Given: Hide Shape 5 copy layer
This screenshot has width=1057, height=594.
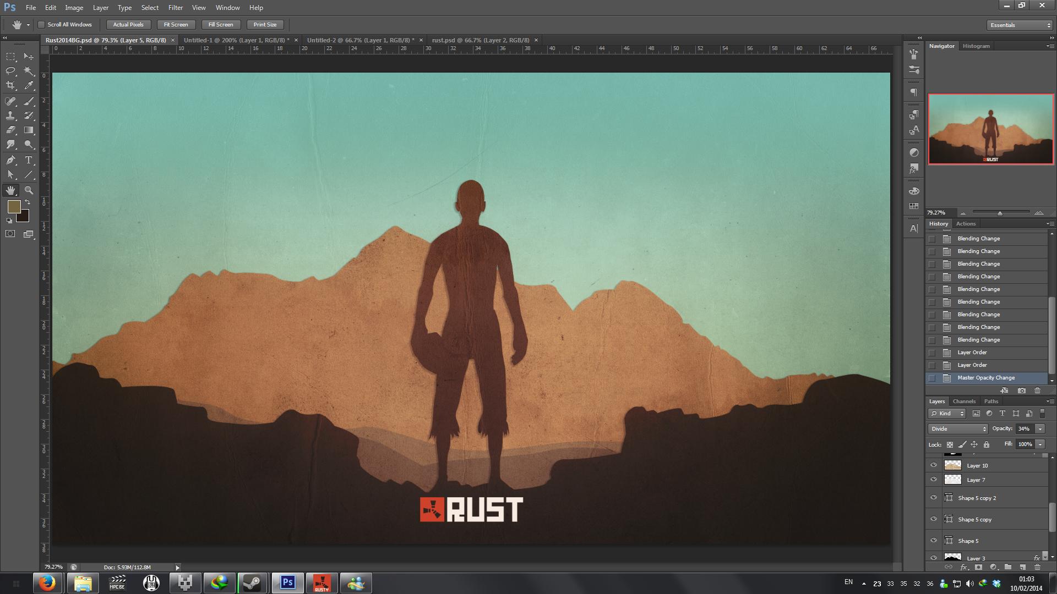Looking at the screenshot, I should click(934, 519).
